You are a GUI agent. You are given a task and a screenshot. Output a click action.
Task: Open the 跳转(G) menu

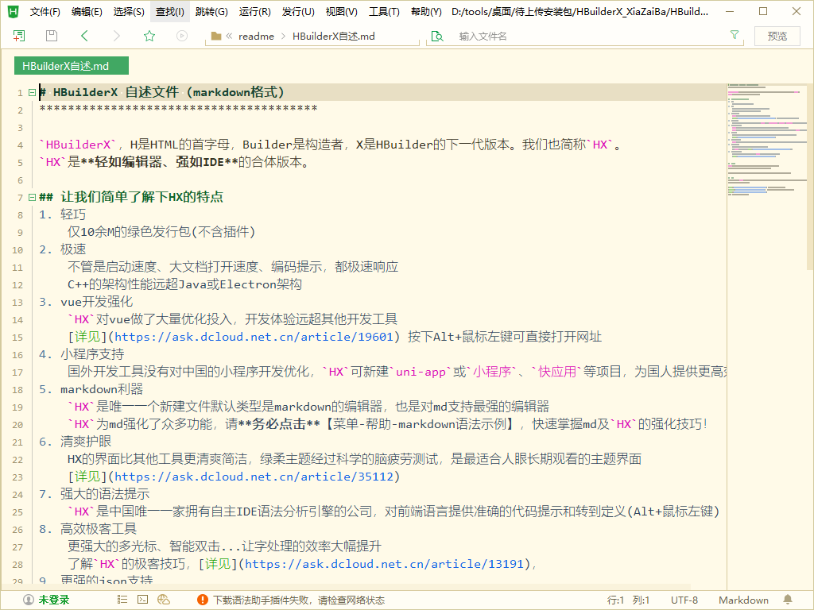(211, 11)
